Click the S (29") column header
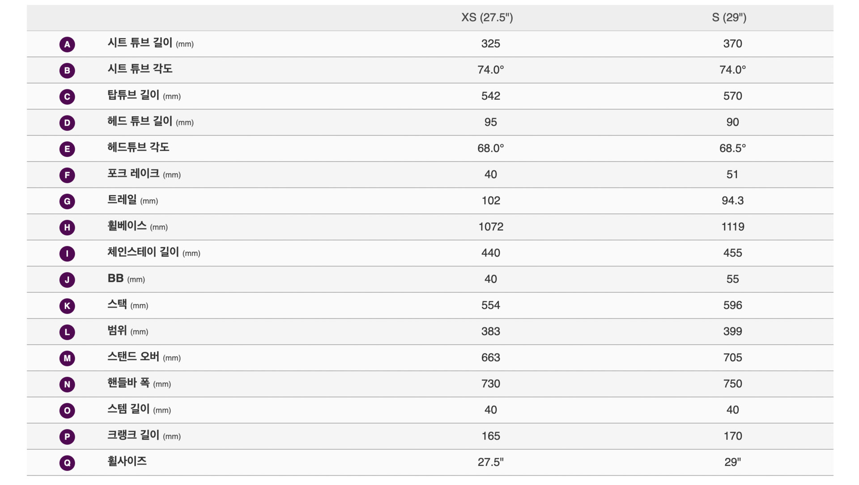The height and width of the screenshot is (485, 859). point(729,17)
